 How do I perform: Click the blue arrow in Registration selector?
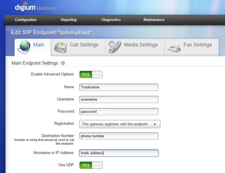click(x=155, y=124)
